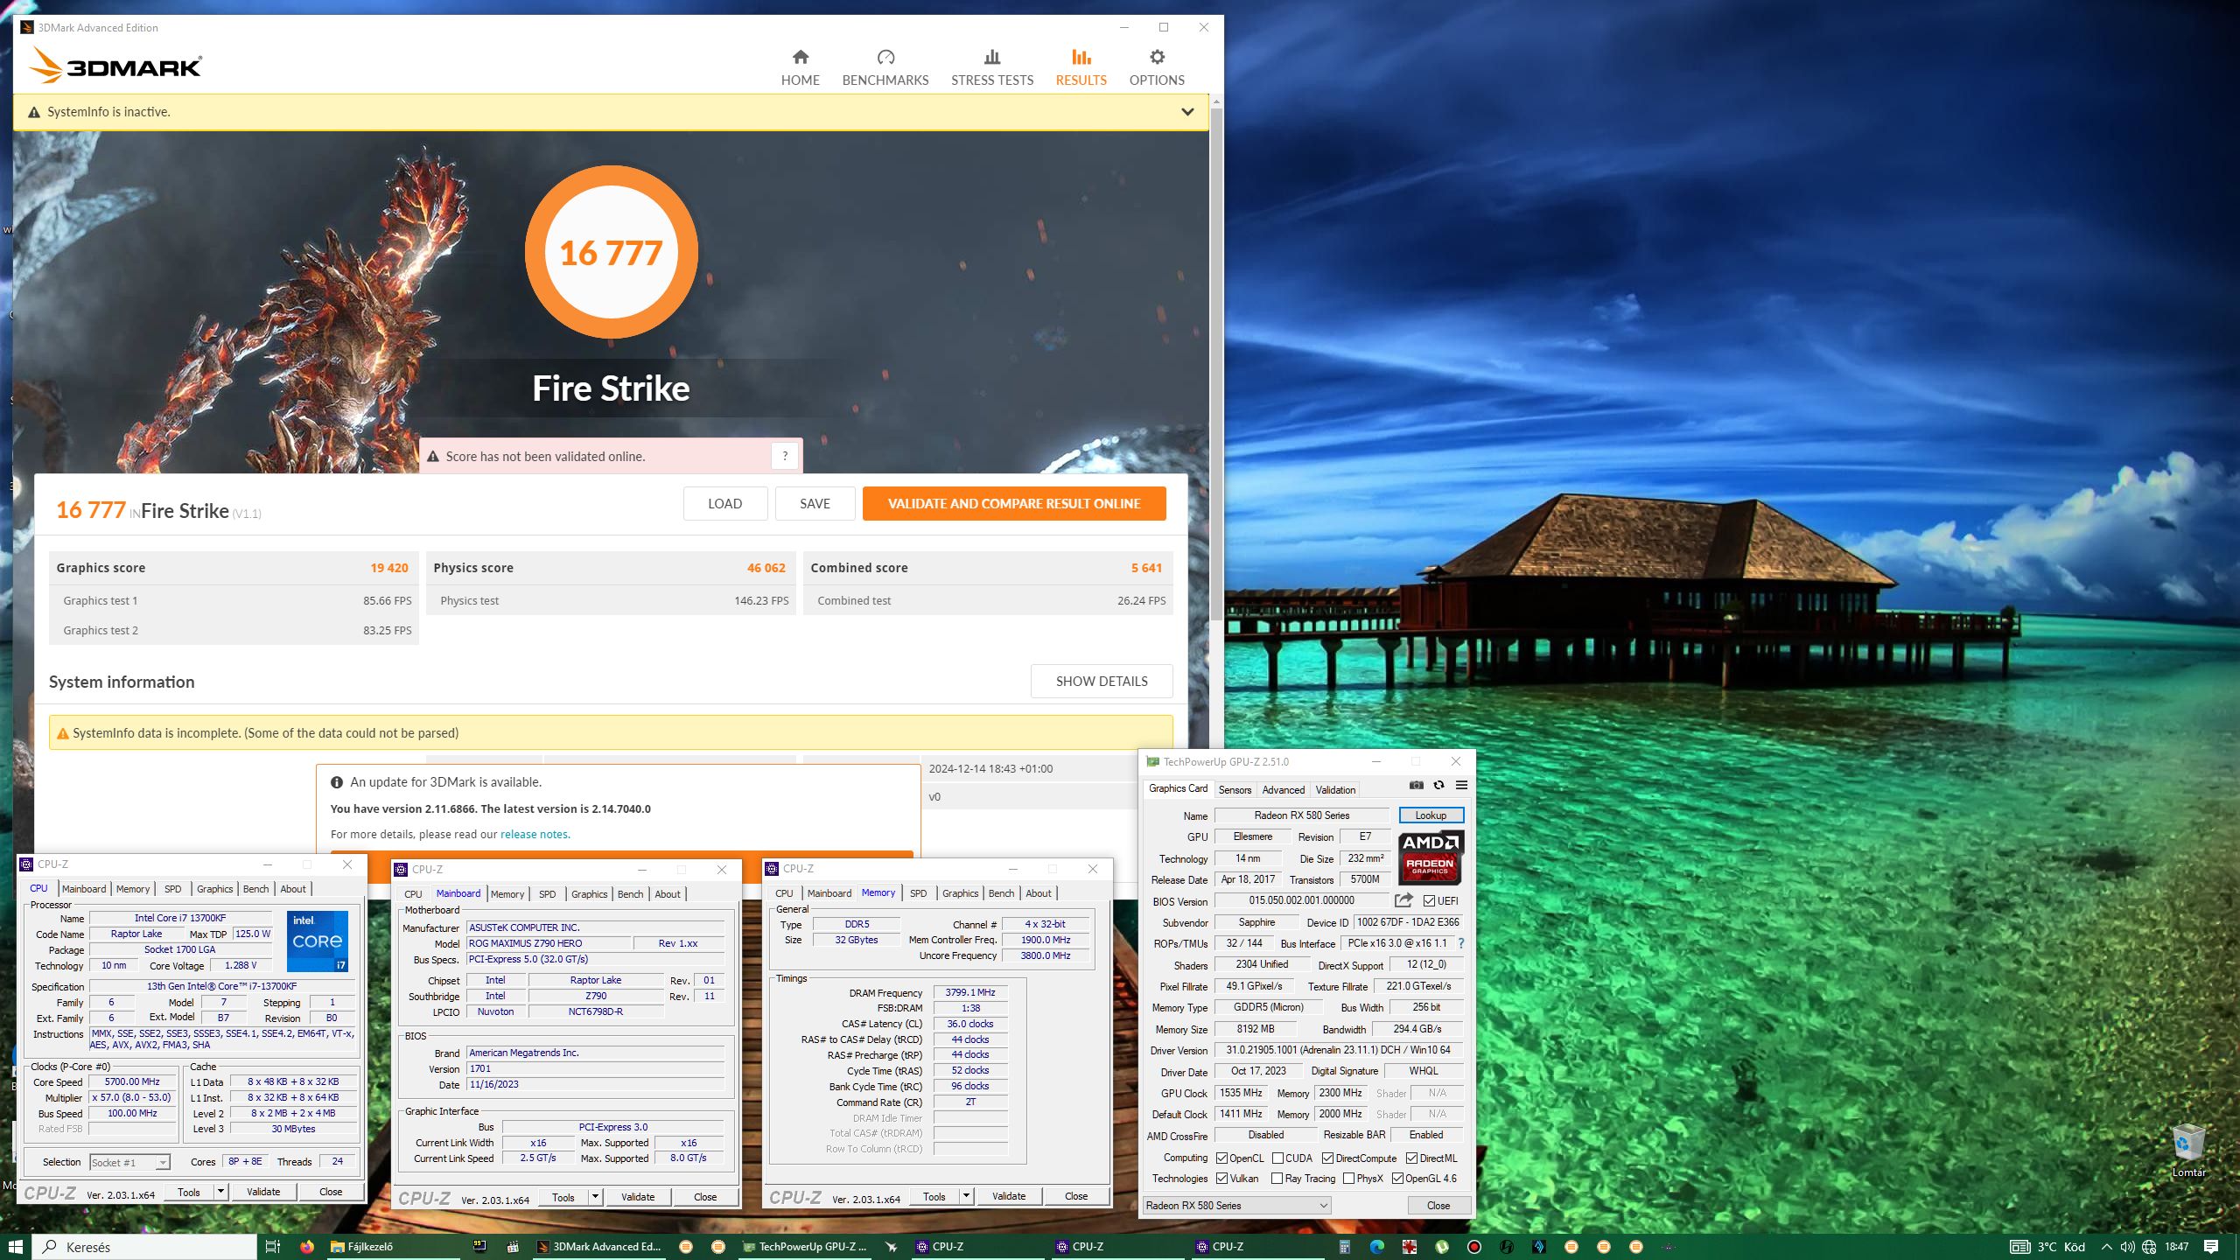Open the notification center icon
Screen dimensions: 2240x1260
tap(2211, 1247)
